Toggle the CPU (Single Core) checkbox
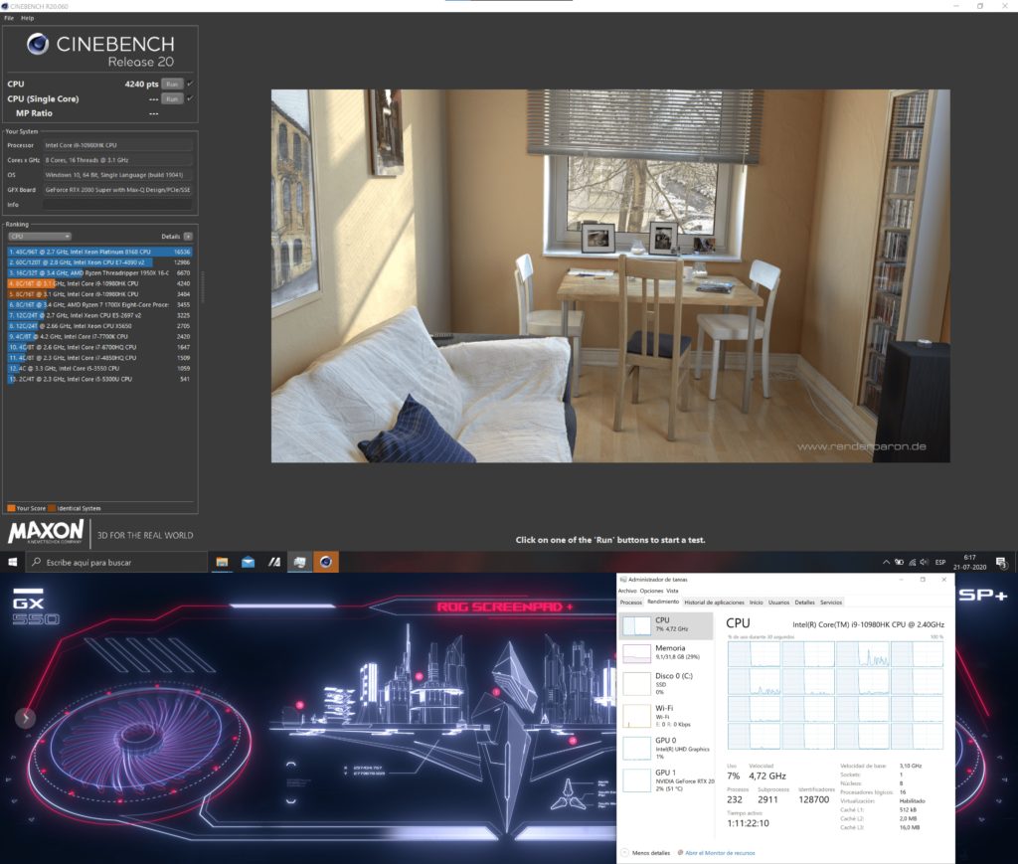Screen dimensions: 1018x864 pyautogui.click(x=190, y=98)
